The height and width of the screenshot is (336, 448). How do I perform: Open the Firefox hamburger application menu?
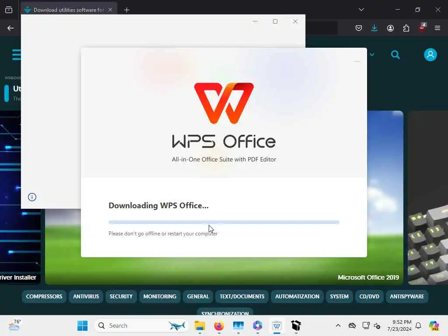click(437, 28)
